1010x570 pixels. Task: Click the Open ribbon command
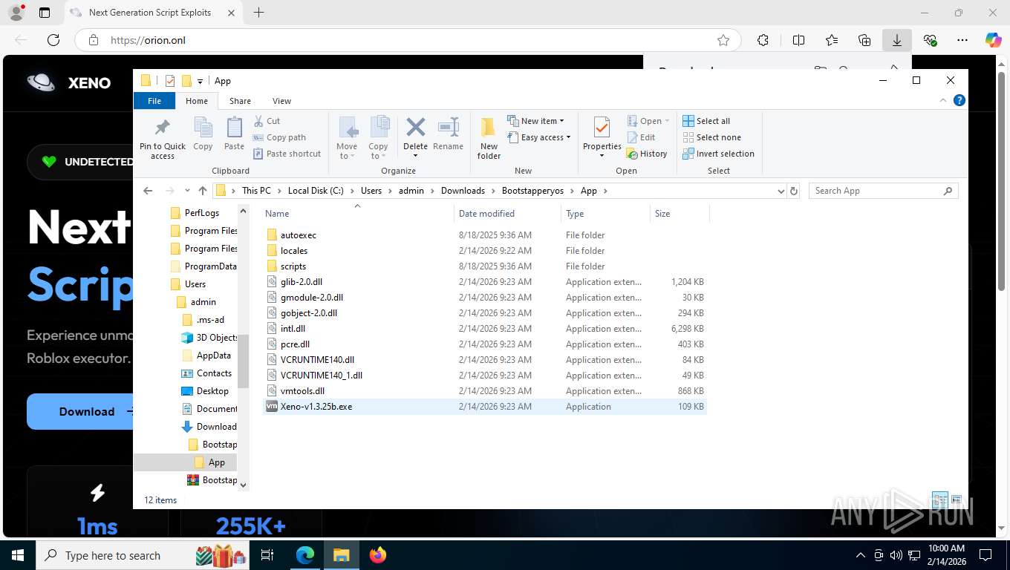coord(648,121)
